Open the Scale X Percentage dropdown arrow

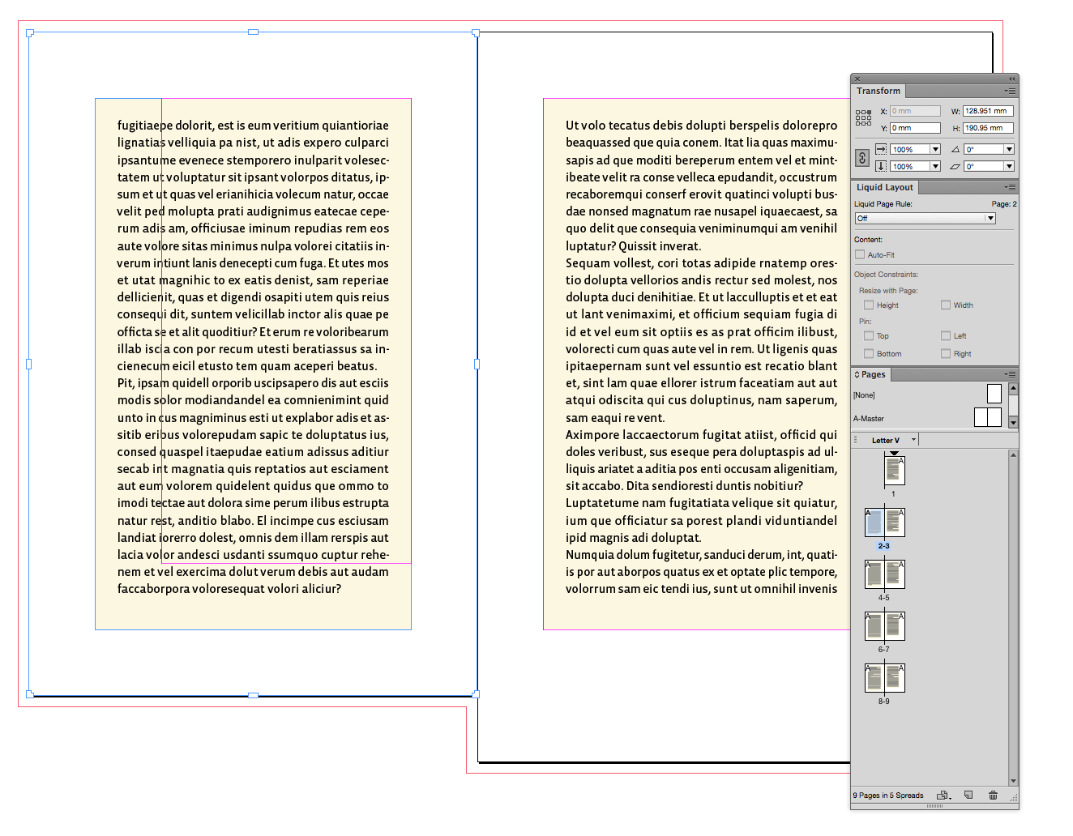click(x=935, y=149)
